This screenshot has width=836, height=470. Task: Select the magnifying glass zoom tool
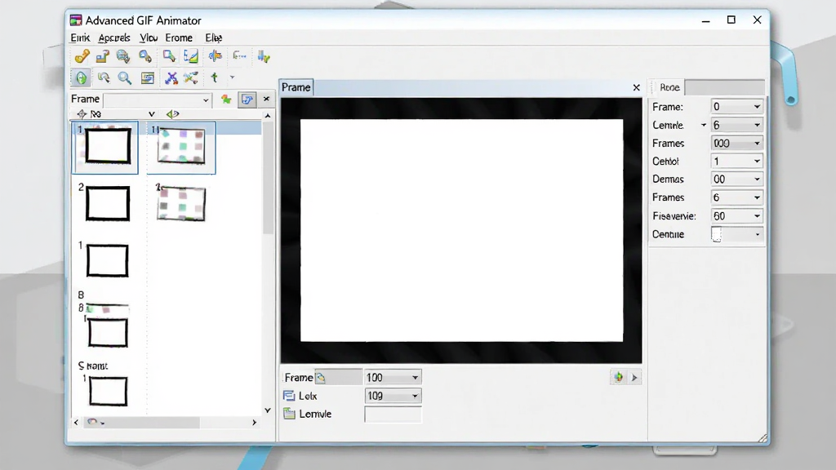point(125,78)
